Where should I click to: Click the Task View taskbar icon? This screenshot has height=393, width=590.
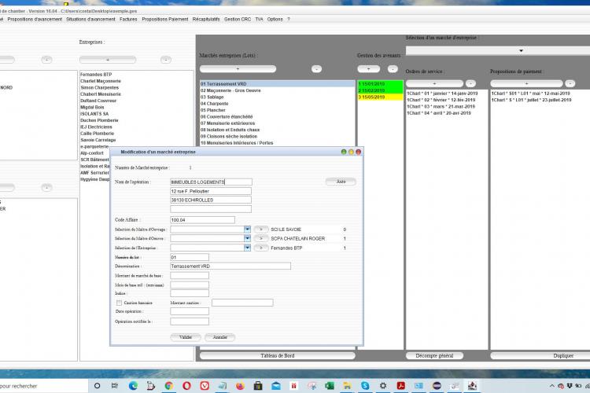click(115, 386)
